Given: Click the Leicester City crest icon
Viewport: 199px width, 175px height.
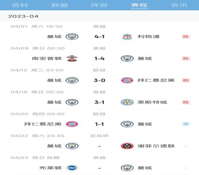Looking at the screenshot, I should pyautogui.click(x=127, y=102).
